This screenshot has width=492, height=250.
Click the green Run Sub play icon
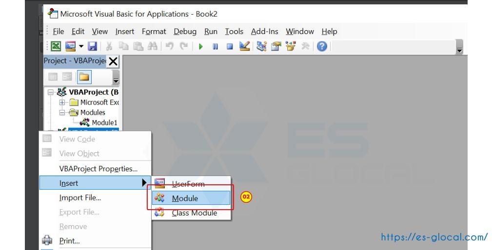point(201,47)
